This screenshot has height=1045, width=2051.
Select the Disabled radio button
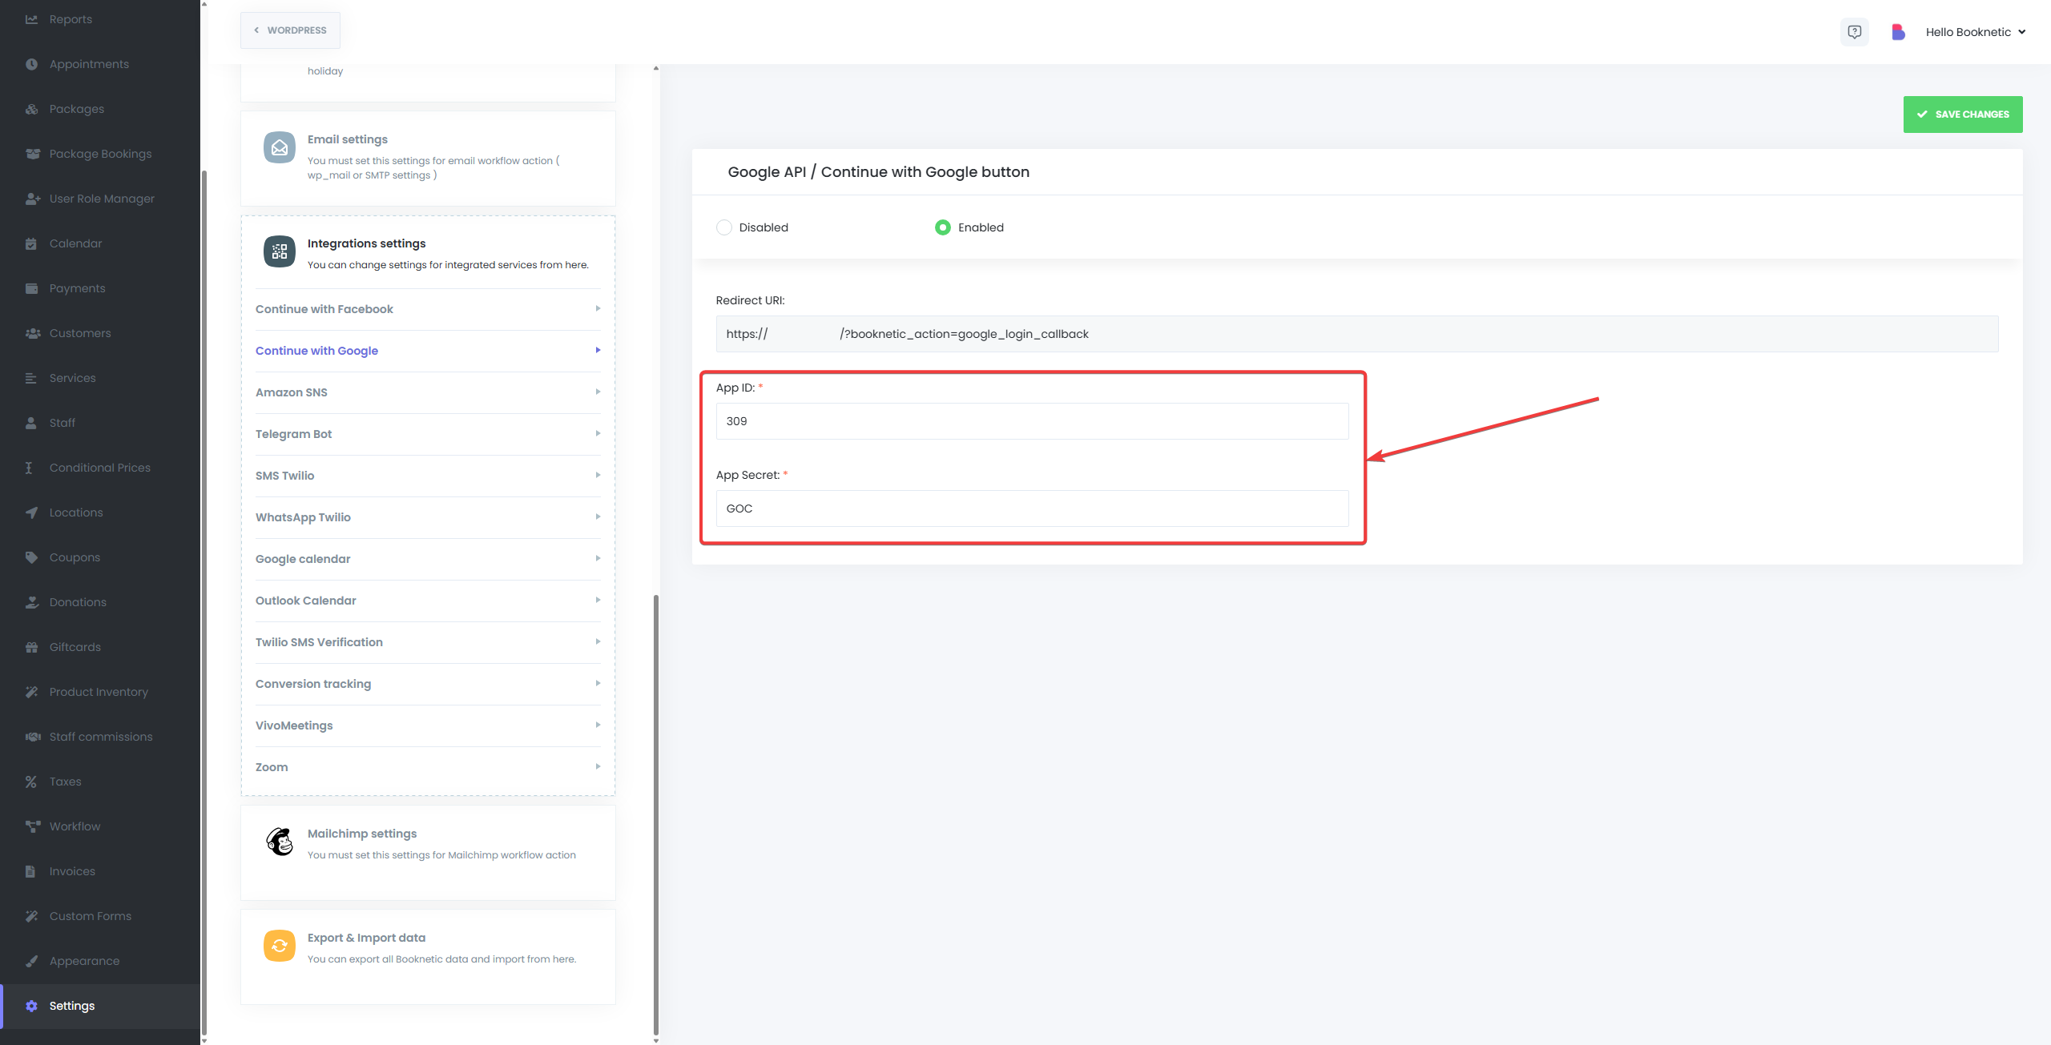tap(724, 227)
